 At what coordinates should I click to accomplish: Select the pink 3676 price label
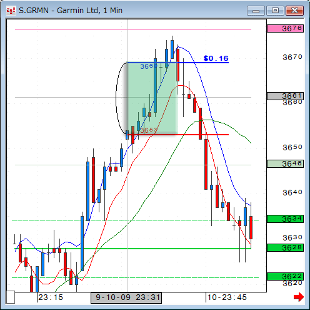click(285, 28)
